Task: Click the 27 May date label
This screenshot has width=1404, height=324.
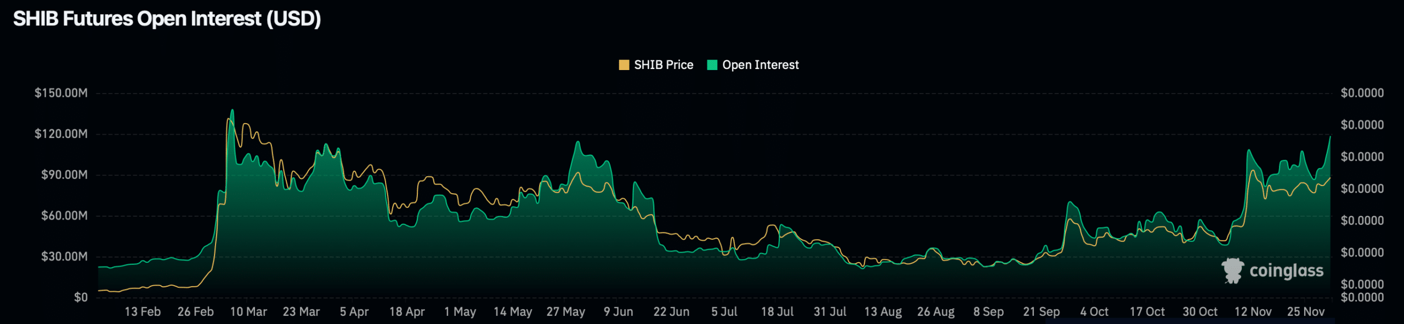Action: pyautogui.click(x=566, y=312)
